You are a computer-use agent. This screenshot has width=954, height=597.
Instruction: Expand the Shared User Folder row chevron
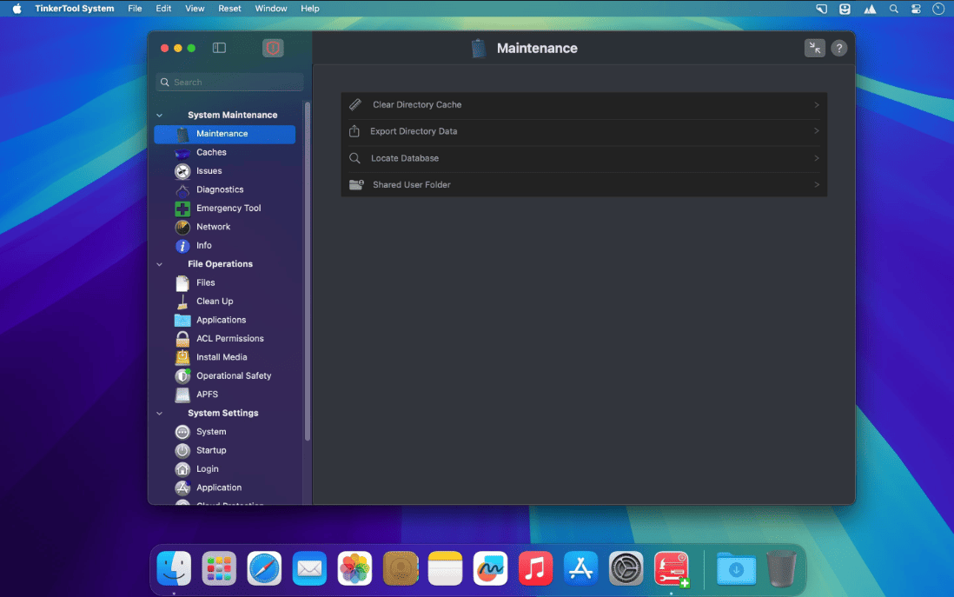coord(817,184)
